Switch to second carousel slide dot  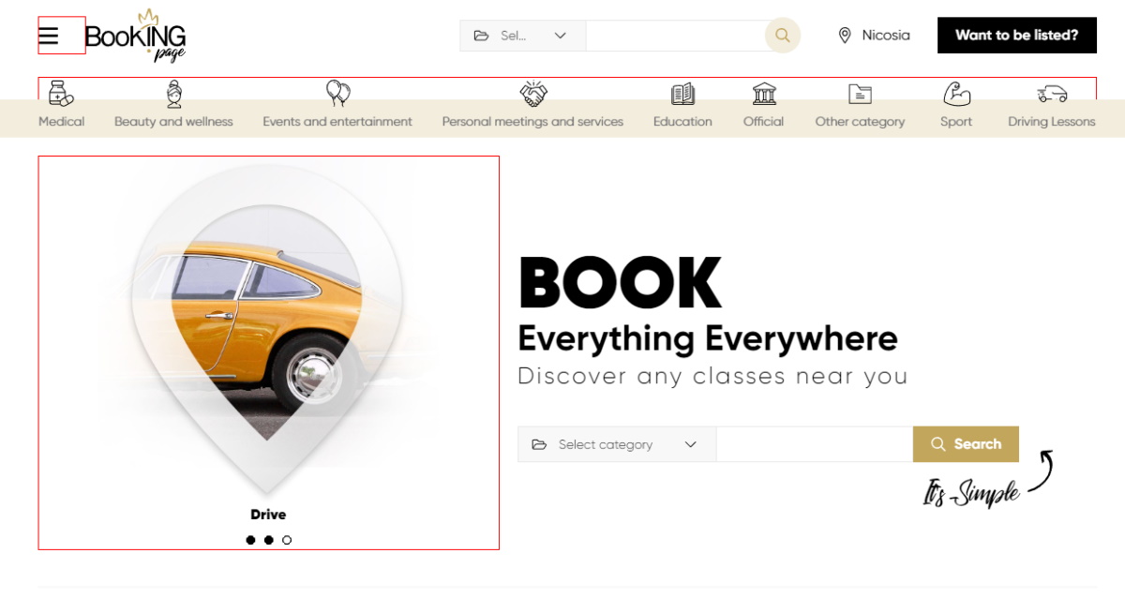[x=269, y=540]
